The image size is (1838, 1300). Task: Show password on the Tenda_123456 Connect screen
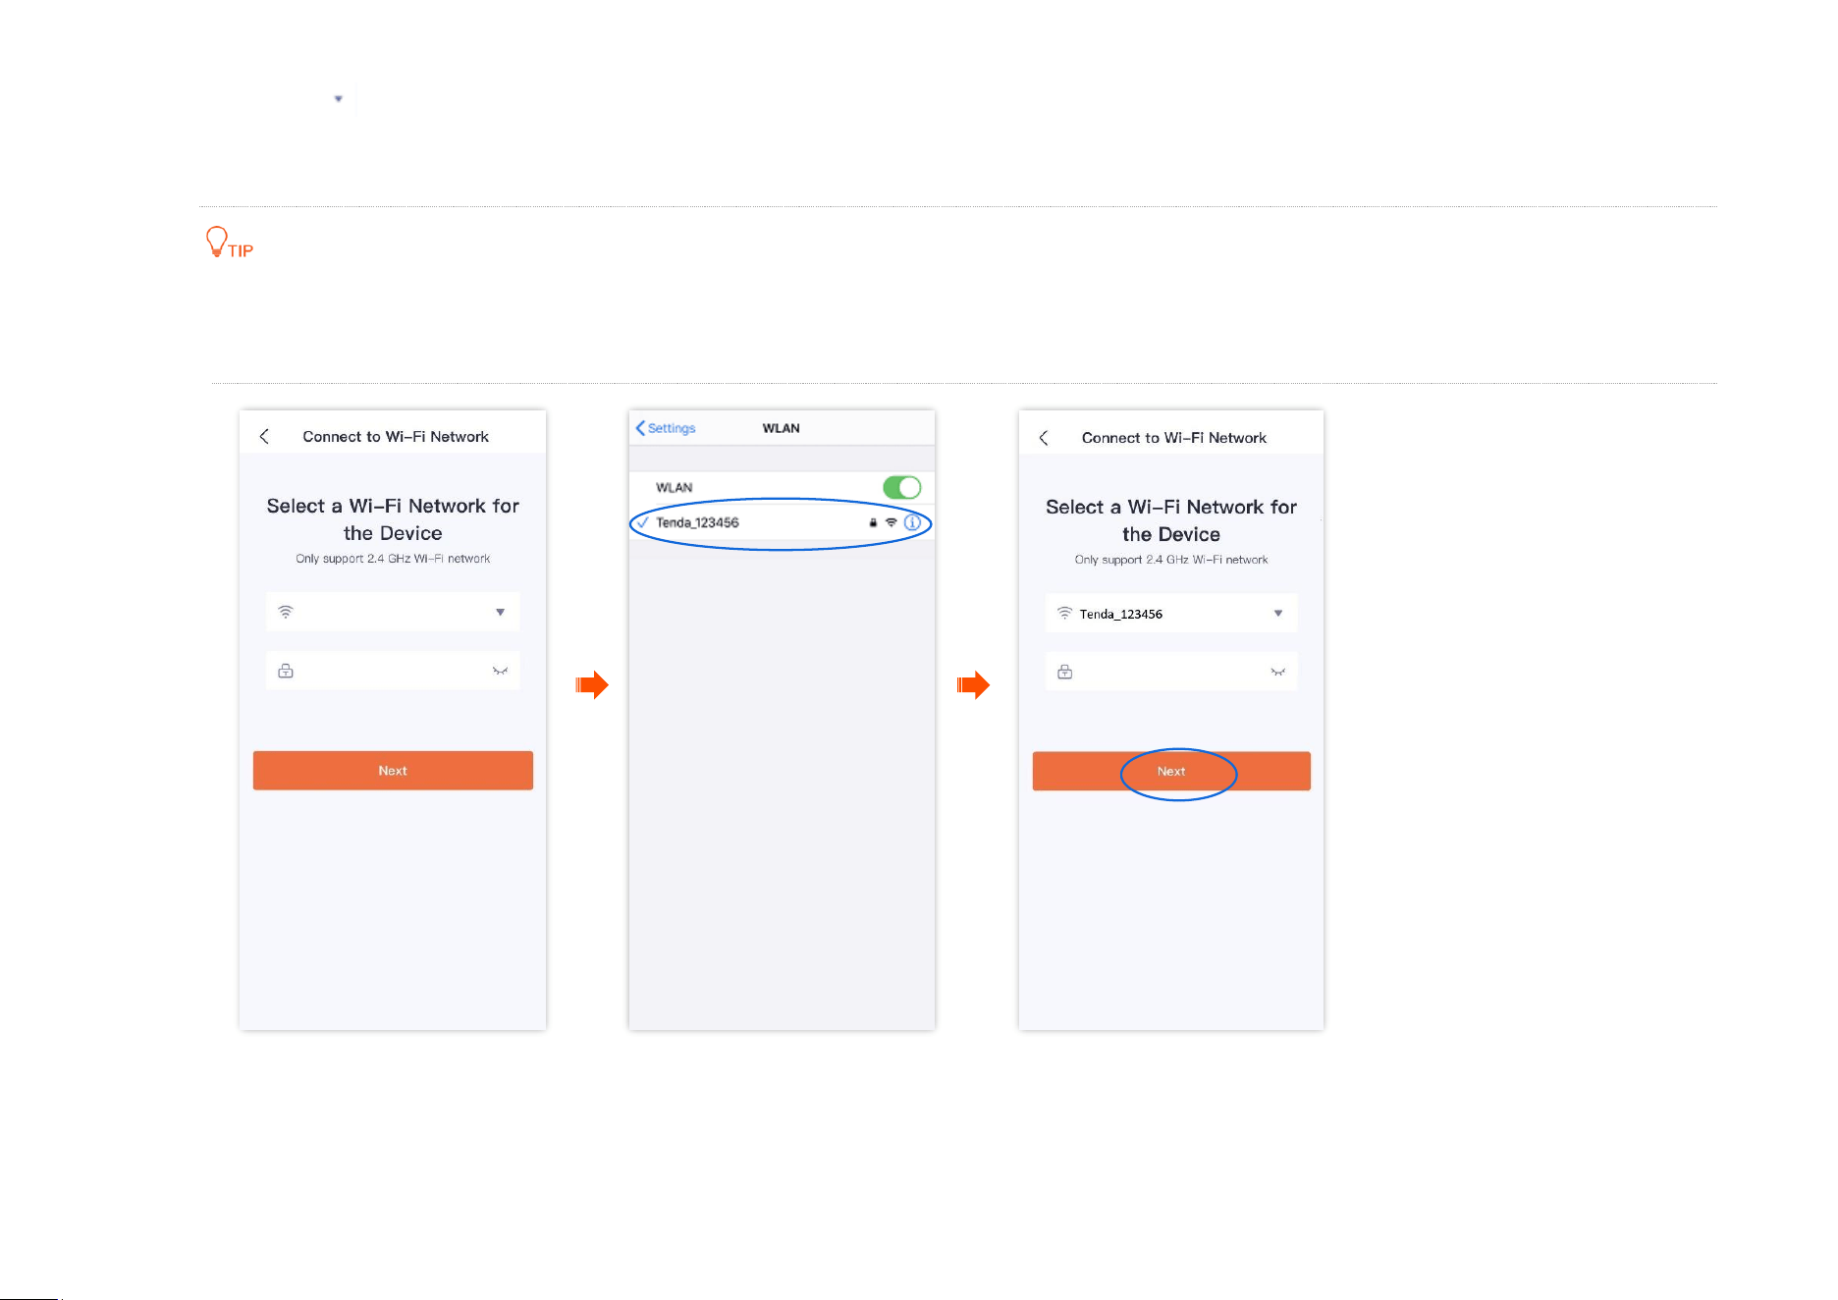coord(1277,672)
